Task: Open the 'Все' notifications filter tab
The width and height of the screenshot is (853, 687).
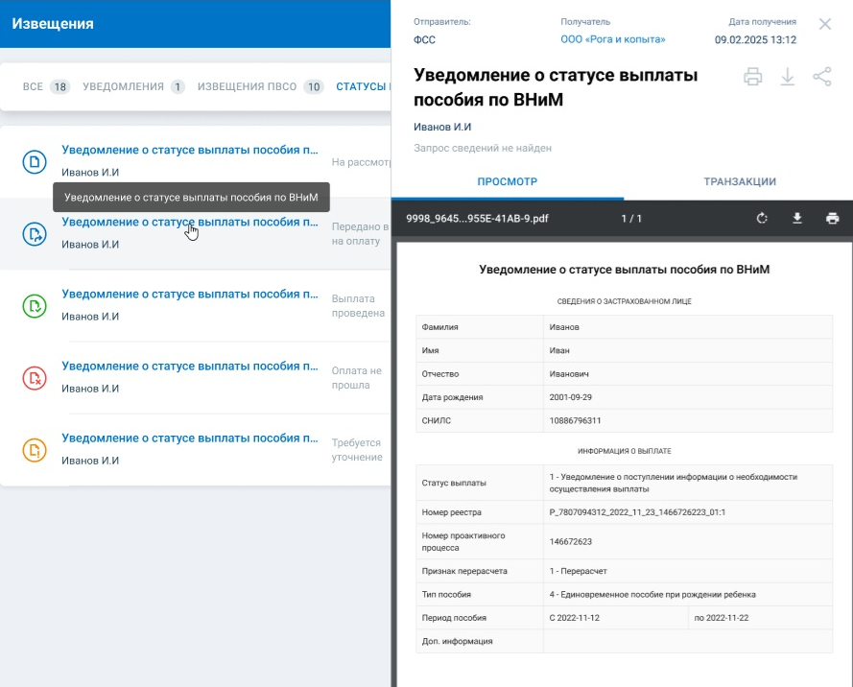Action: (x=45, y=87)
